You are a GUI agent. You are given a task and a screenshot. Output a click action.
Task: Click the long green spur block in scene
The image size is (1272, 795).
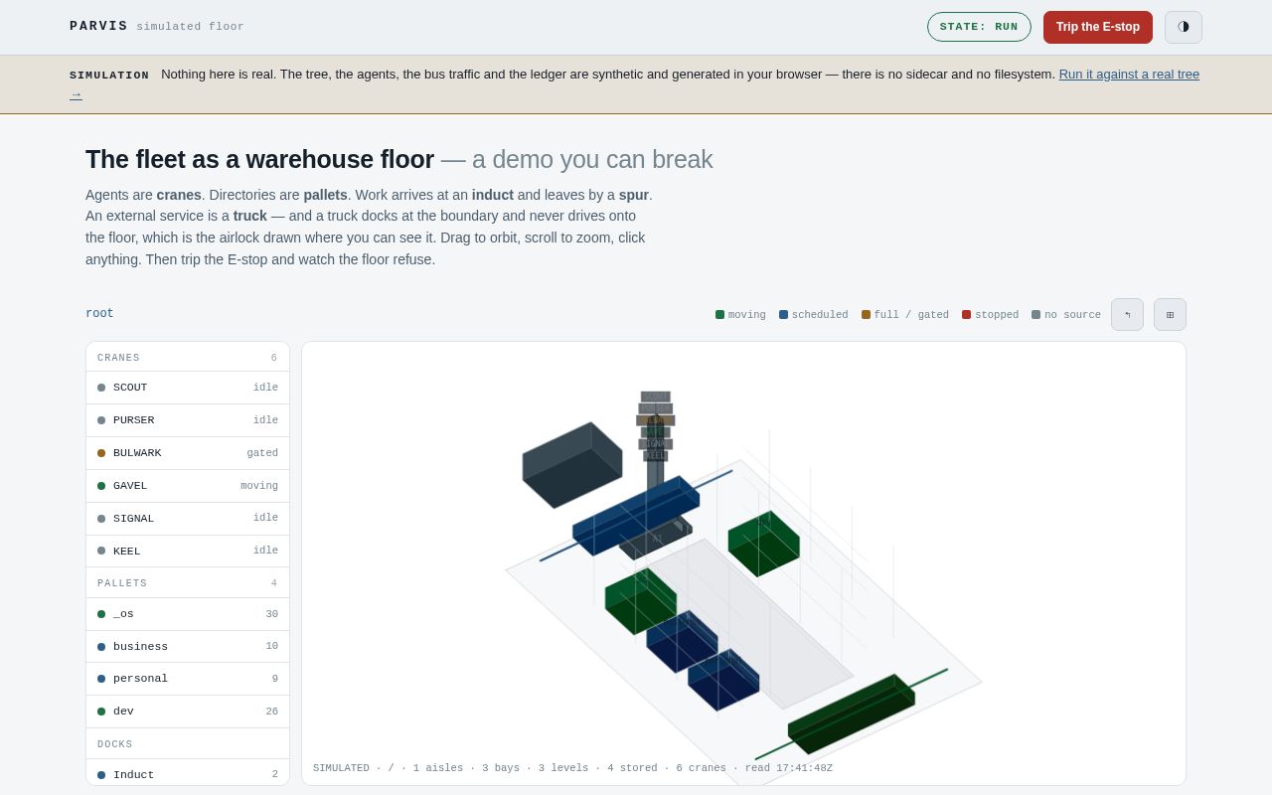pos(852,715)
